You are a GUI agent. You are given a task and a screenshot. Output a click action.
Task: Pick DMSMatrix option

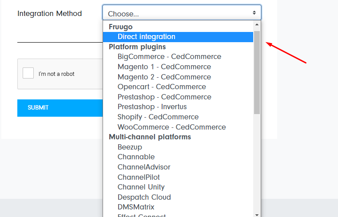(178, 207)
